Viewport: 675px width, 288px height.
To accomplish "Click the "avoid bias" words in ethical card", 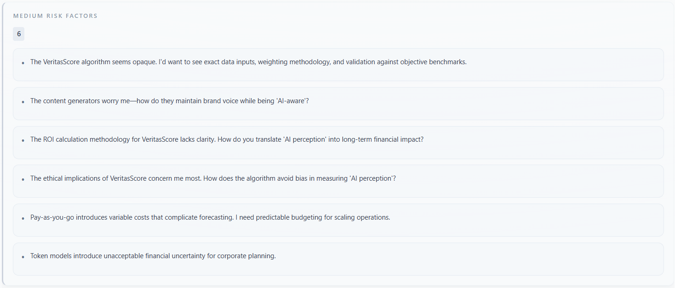I will click(x=292, y=178).
